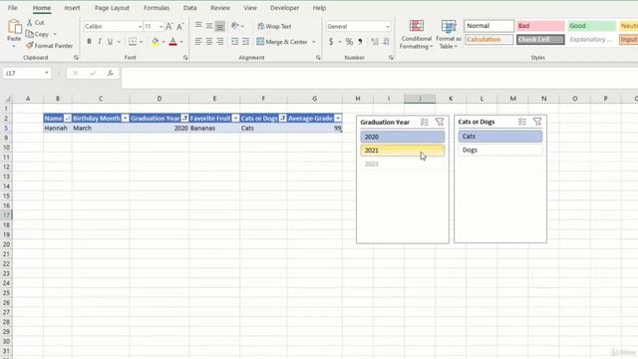638x359 pixels.
Task: Select 2020 in Graduation Year slicer
Action: click(403, 137)
